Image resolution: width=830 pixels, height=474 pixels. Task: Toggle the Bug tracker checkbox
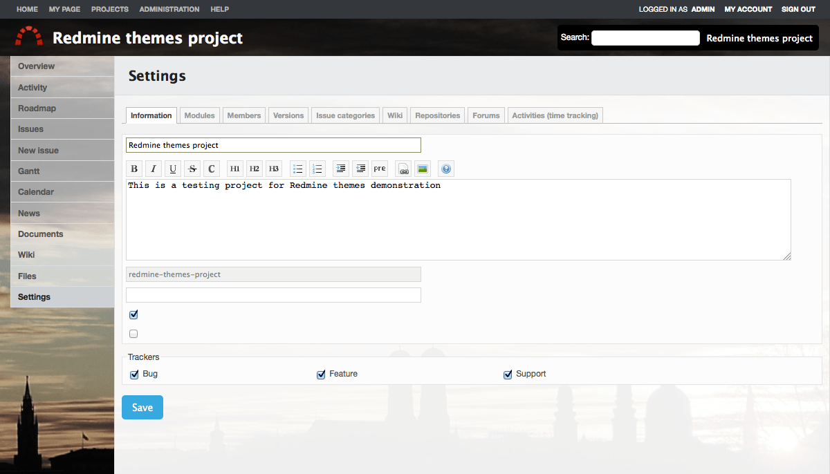(135, 375)
